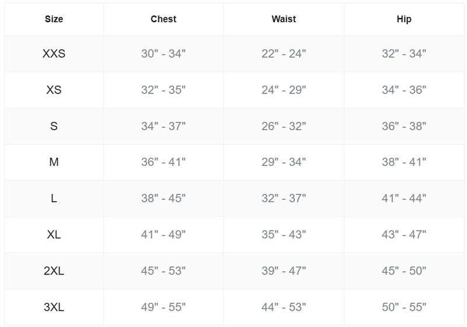Click the M chest value 36" - 41"
The image size is (467, 327).
coord(163,162)
